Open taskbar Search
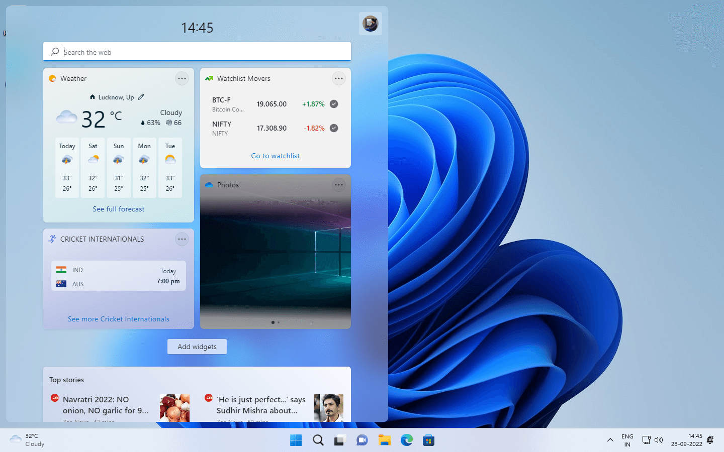The width and height of the screenshot is (724, 452). (318, 440)
